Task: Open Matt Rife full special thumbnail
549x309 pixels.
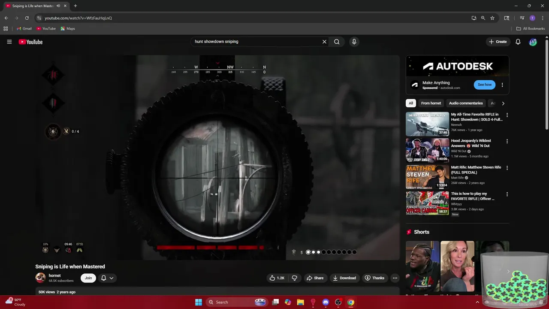Action: click(x=427, y=177)
